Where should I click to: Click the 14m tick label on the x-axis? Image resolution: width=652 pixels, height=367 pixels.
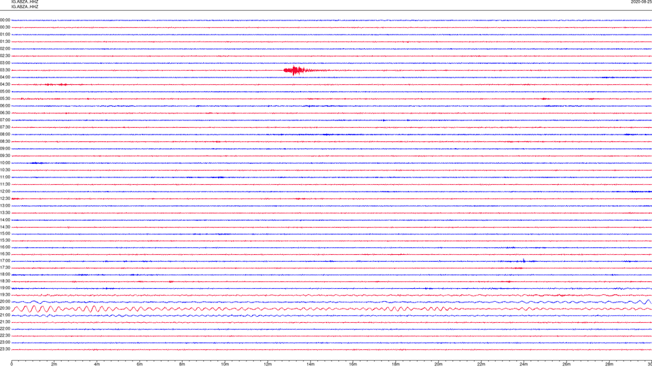click(310, 364)
